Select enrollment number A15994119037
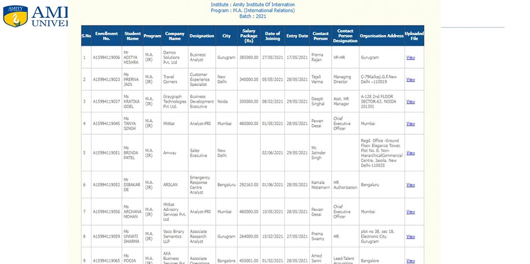This screenshot has height=264, width=530. pyautogui.click(x=106, y=101)
